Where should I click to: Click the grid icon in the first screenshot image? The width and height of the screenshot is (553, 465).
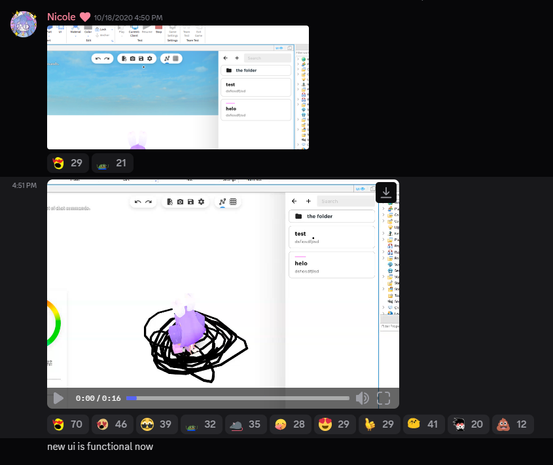pyautogui.click(x=175, y=58)
